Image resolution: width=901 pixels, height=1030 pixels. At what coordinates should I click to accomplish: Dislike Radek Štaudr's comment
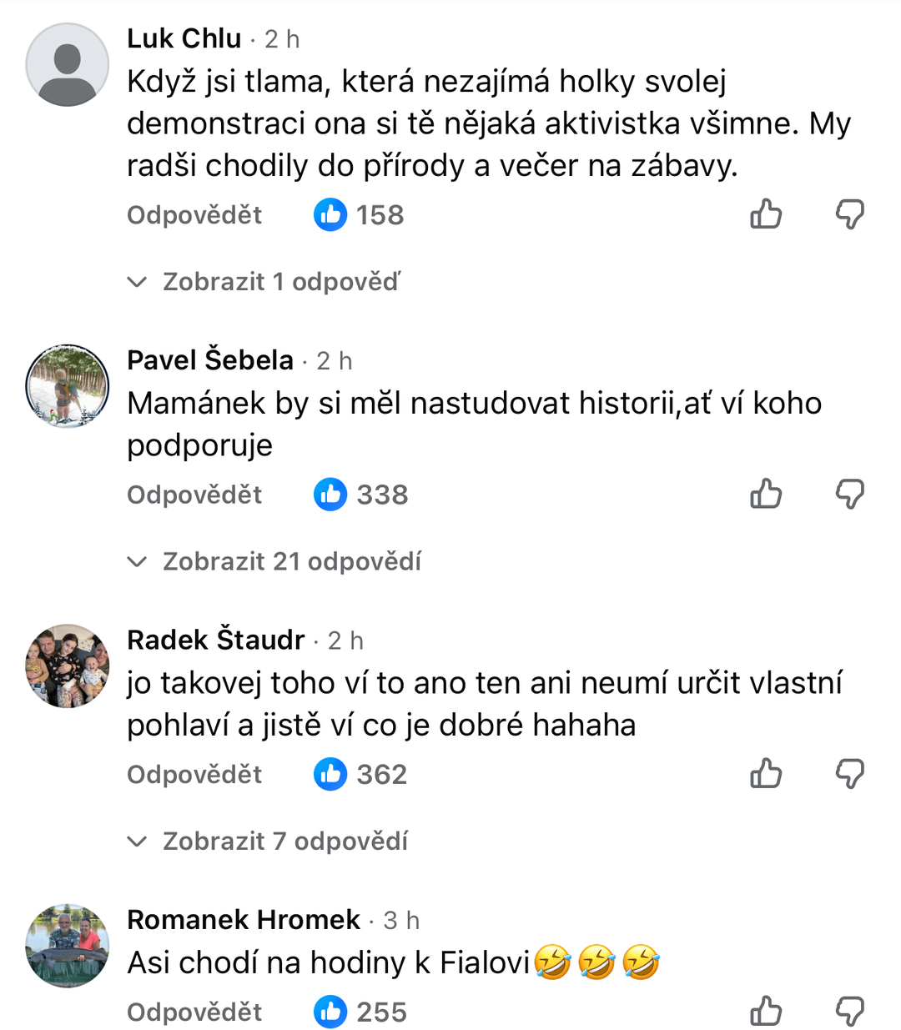(849, 774)
